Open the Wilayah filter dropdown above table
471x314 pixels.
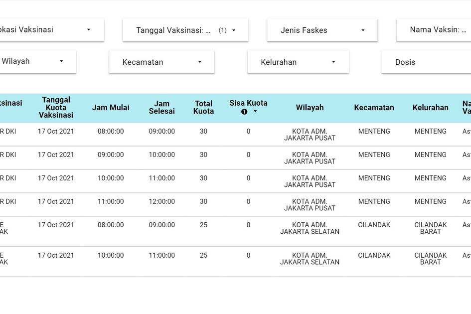pos(34,61)
